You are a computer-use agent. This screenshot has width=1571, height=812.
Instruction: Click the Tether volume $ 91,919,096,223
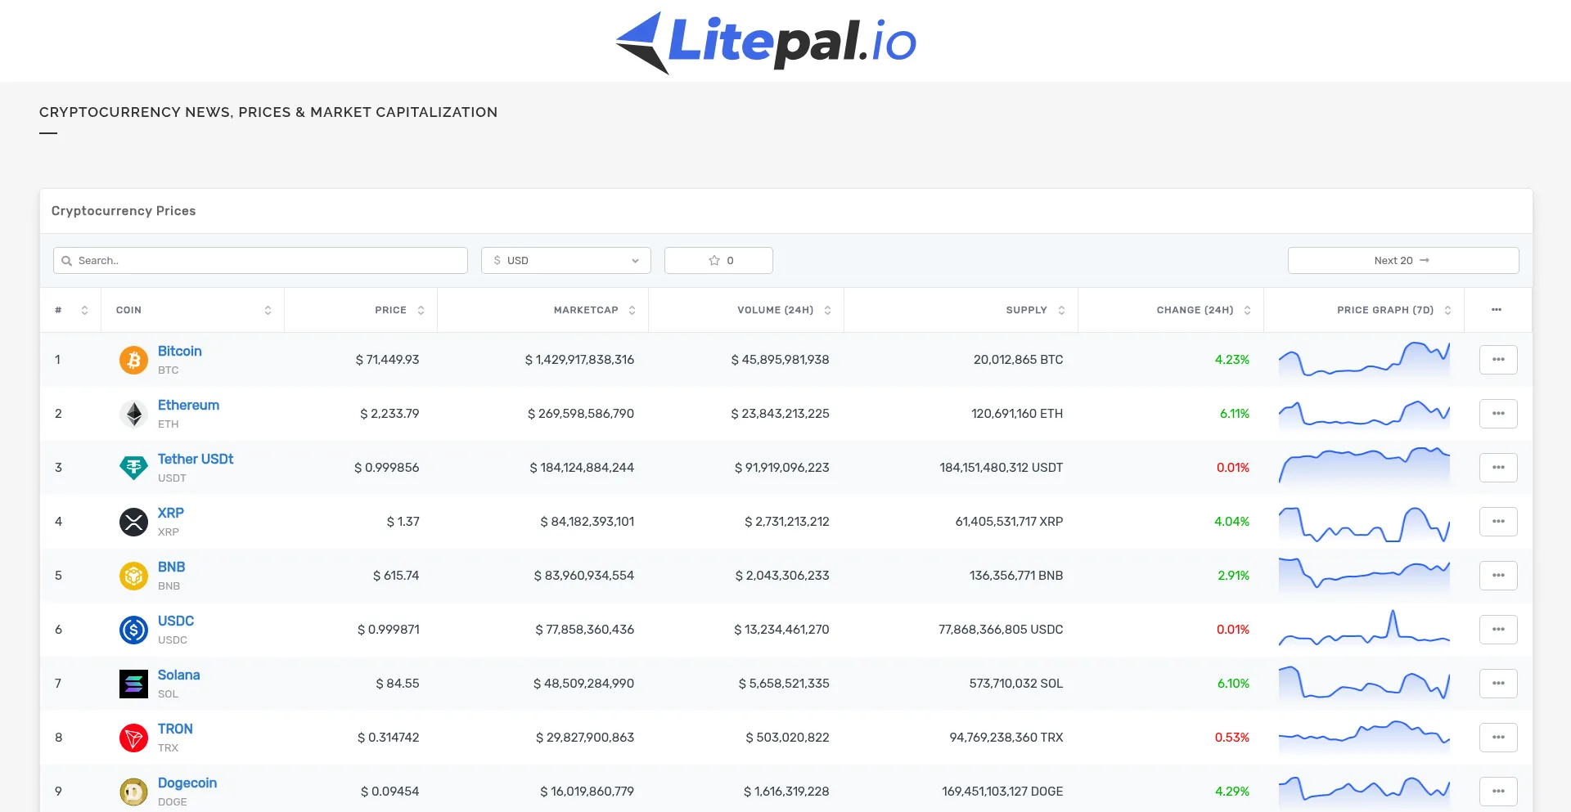pos(781,468)
